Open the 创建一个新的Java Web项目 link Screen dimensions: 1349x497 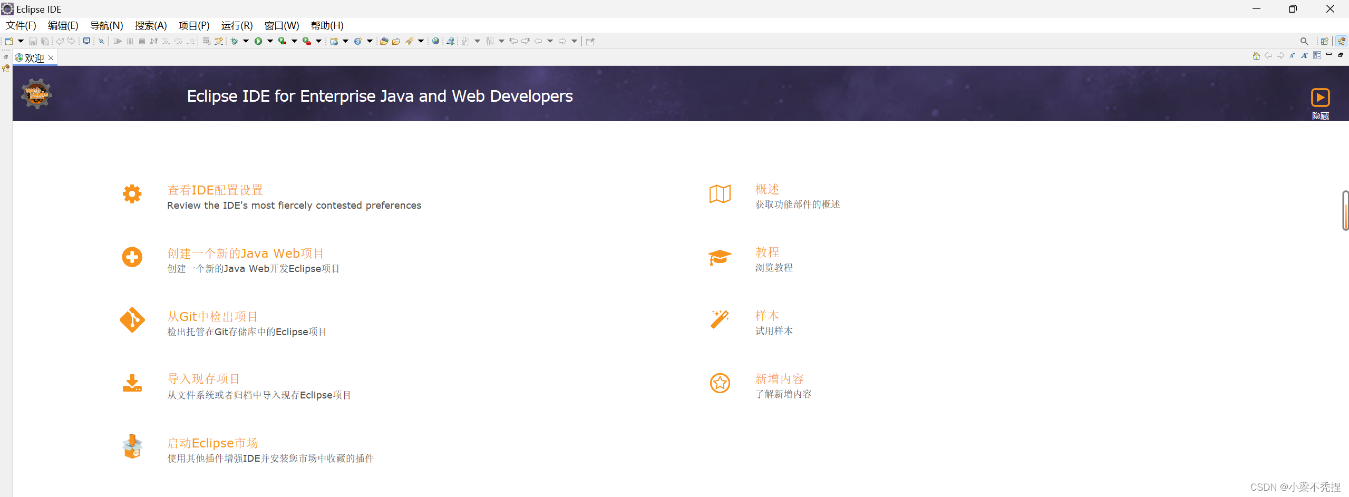246,254
